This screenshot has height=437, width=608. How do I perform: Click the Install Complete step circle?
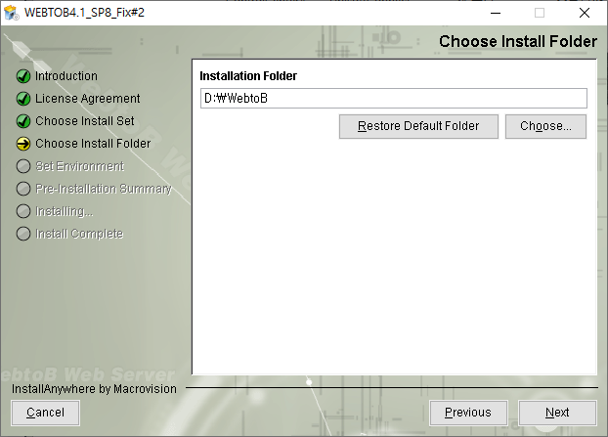point(23,234)
